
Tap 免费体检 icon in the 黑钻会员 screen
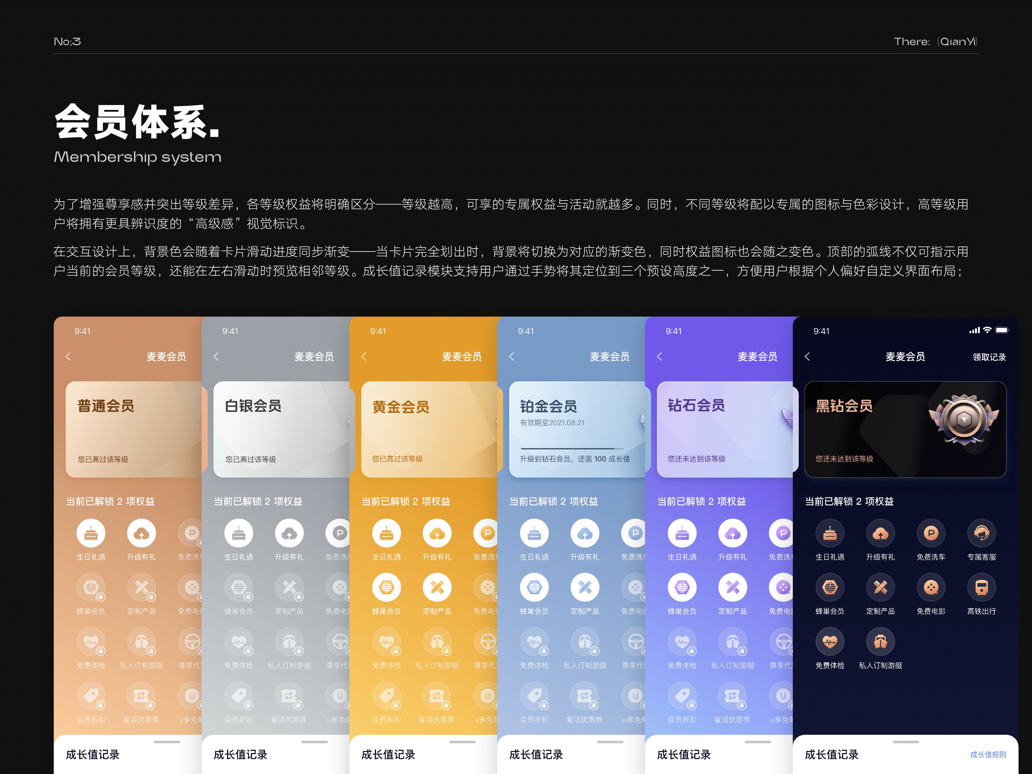830,642
